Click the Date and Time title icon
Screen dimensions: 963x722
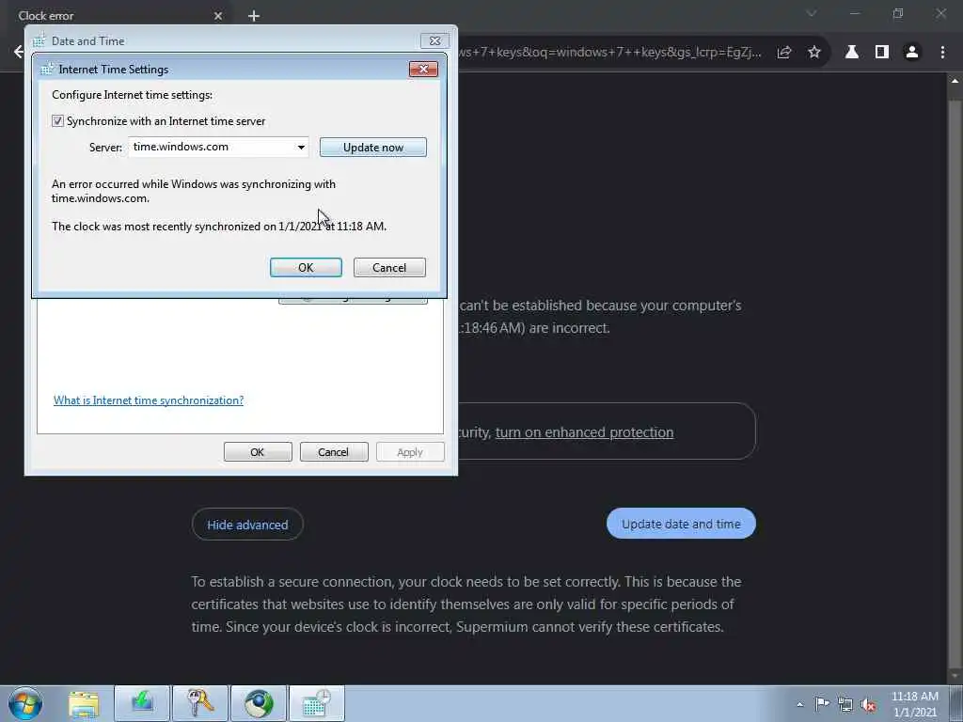coord(39,41)
